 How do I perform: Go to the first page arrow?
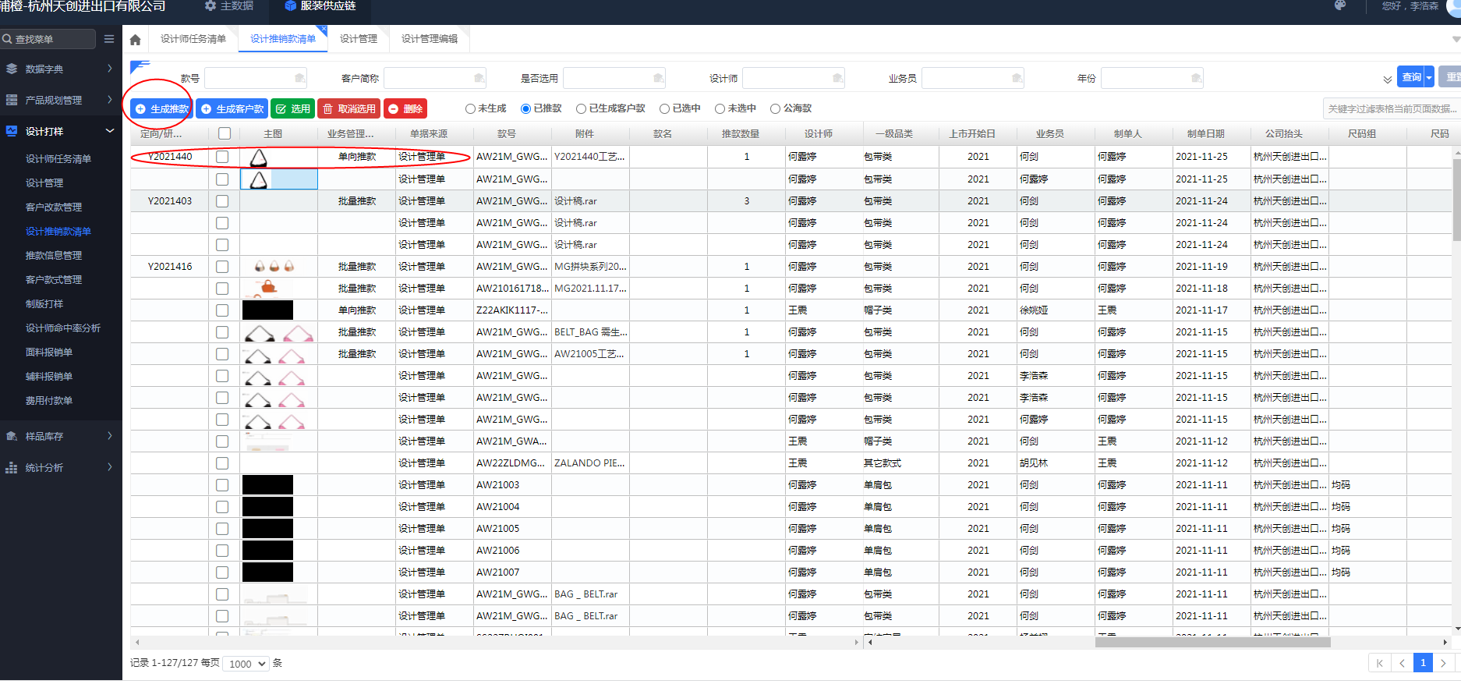click(x=1380, y=663)
